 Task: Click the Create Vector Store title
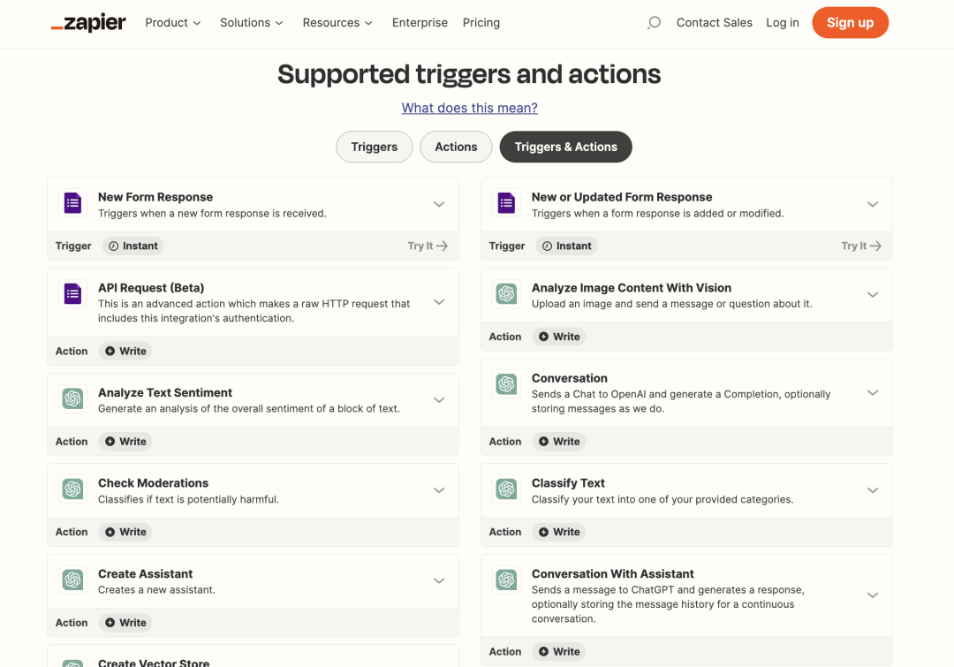(154, 662)
